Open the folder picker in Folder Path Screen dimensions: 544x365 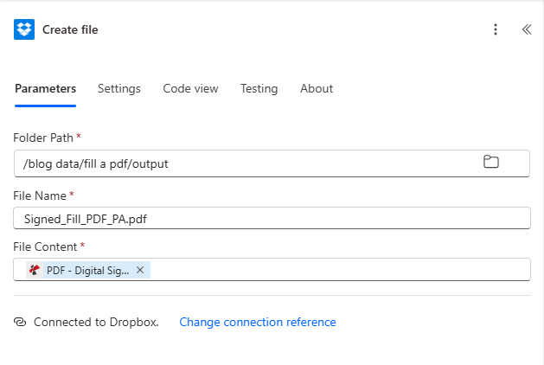[490, 163]
